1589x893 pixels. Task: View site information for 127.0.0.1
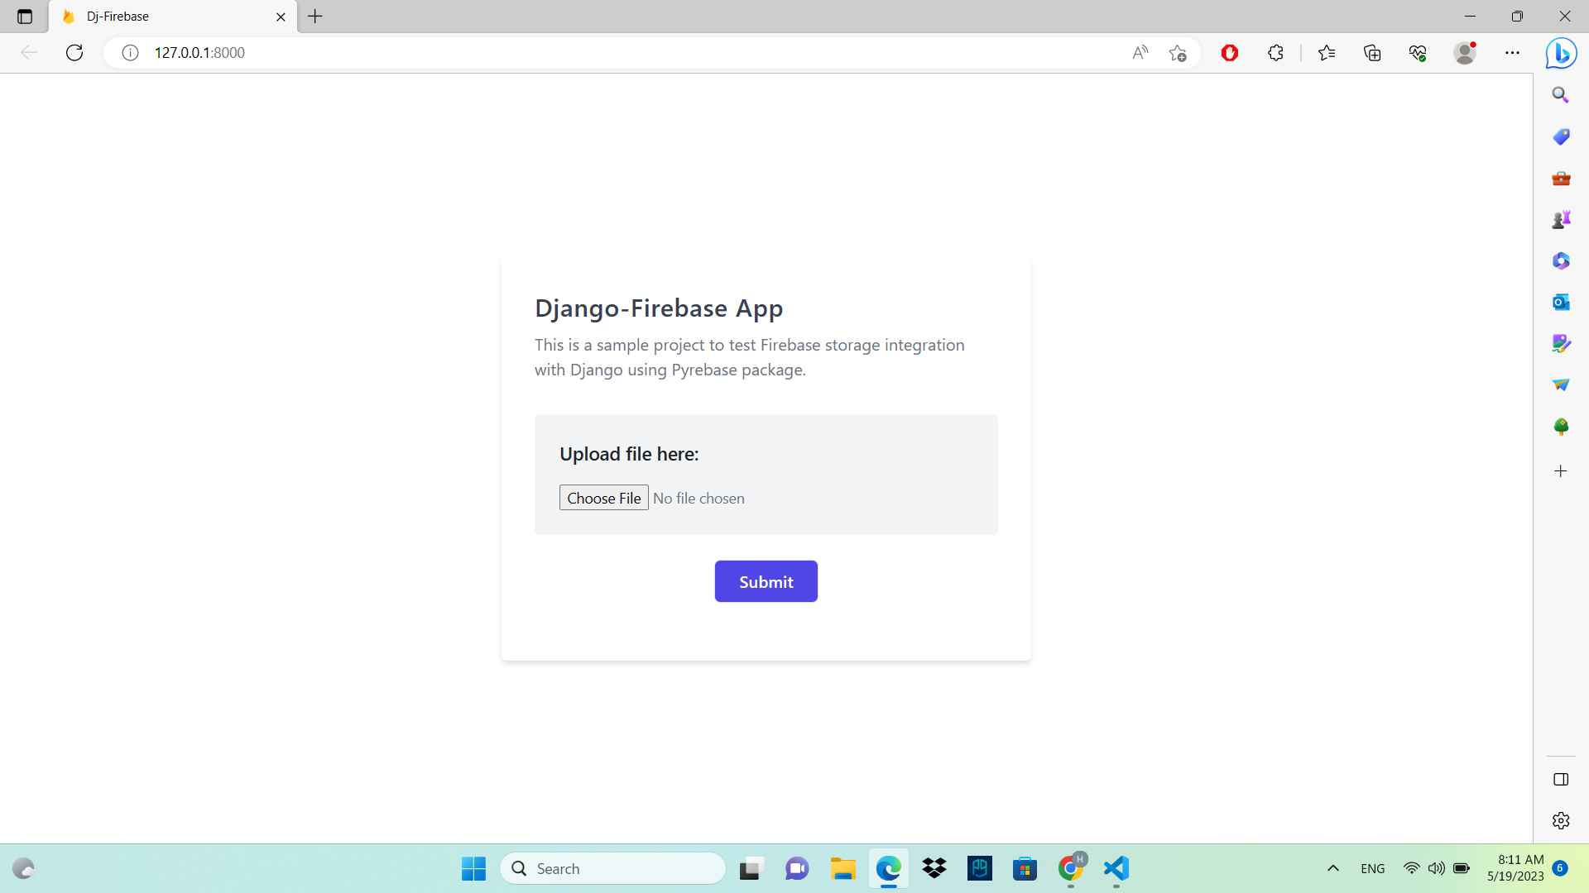point(130,52)
